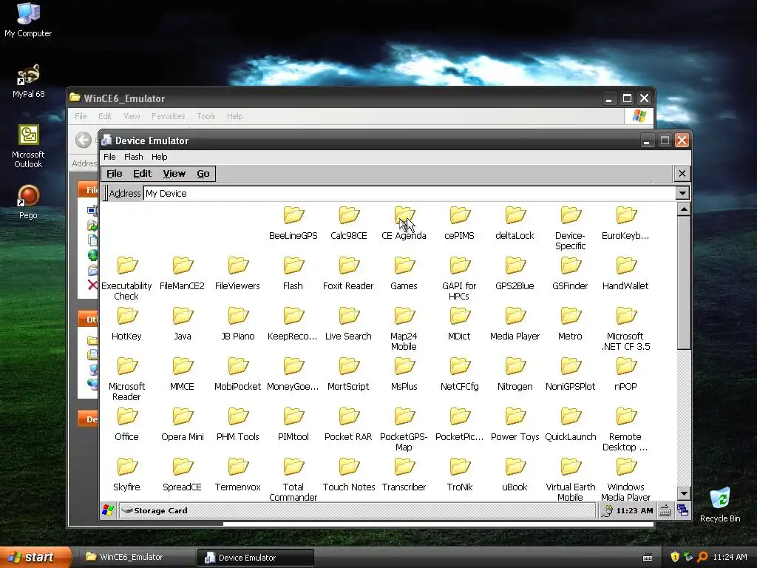Open the CE explorer View menu

click(174, 173)
